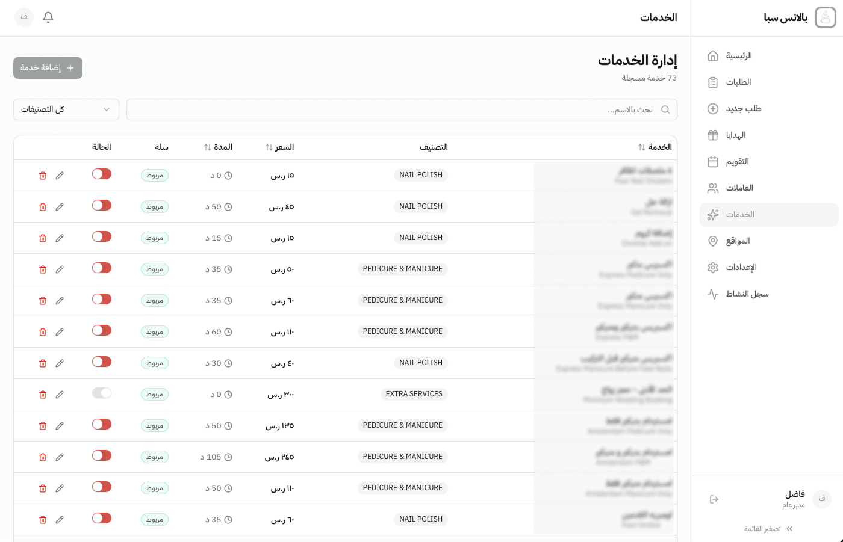843x542 pixels.
Task: Open الطلبات from the sidebar
Action: tap(739, 82)
